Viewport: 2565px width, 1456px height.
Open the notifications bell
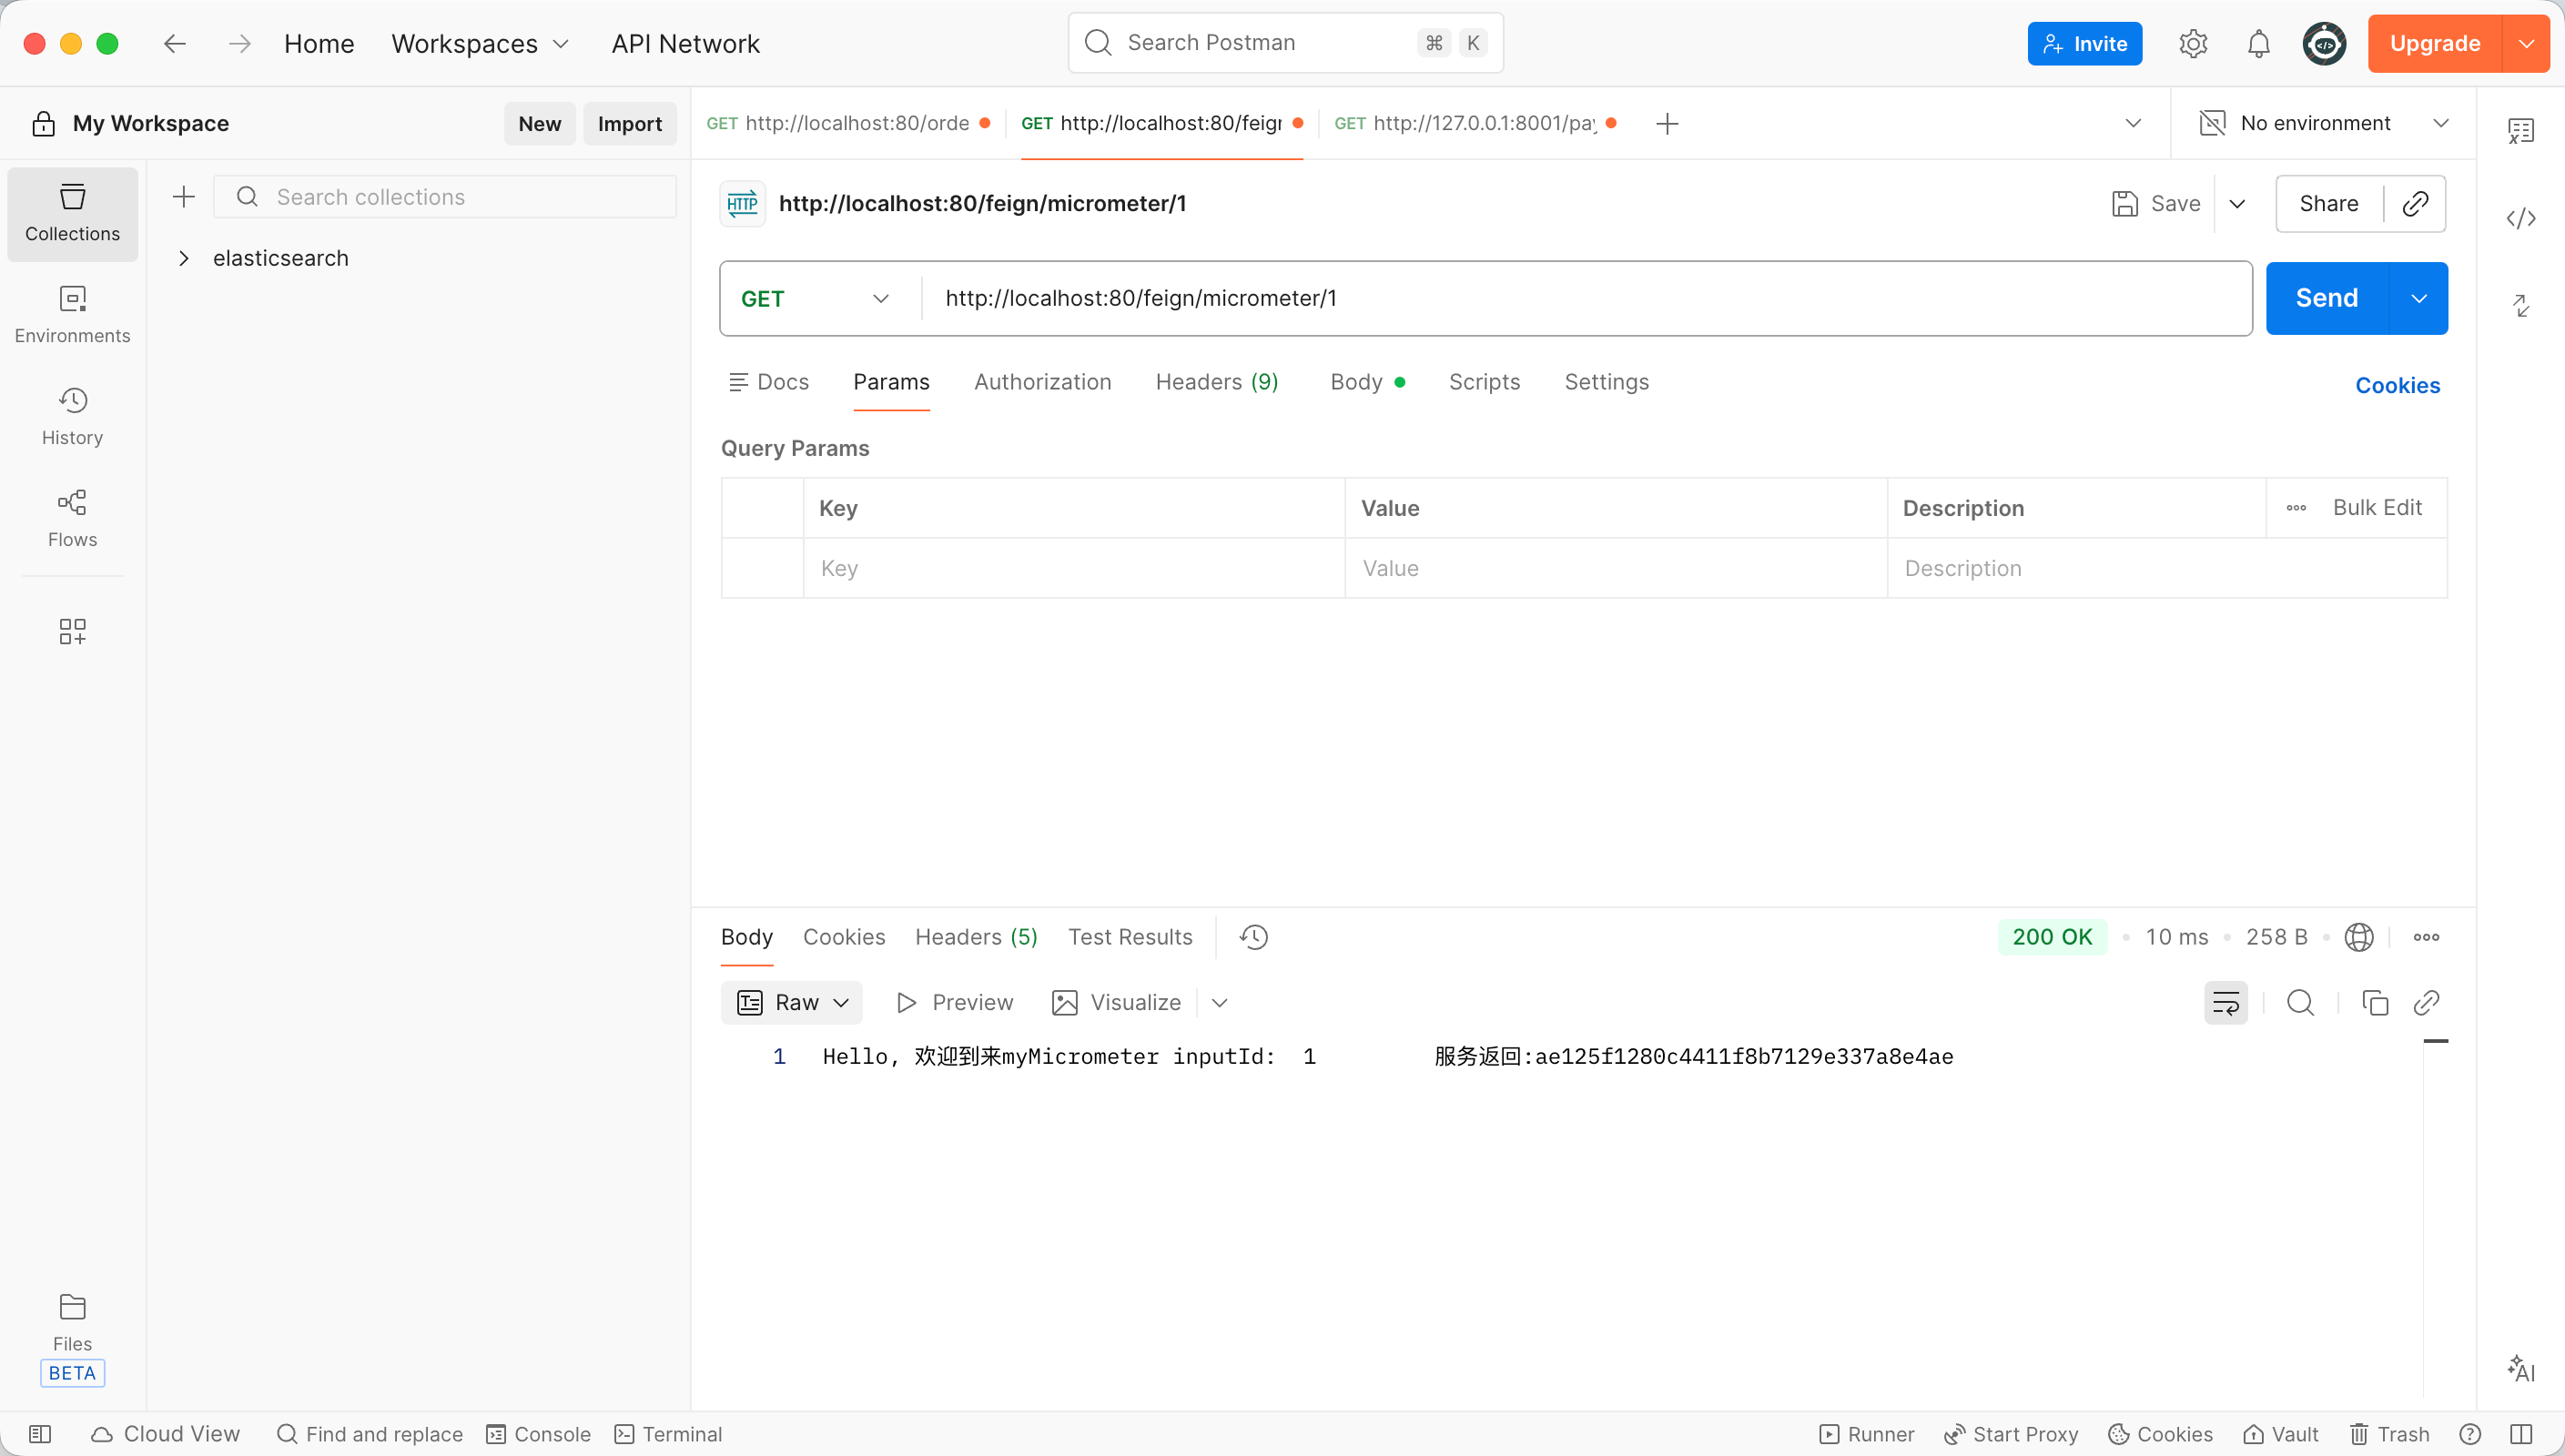coord(2258,44)
